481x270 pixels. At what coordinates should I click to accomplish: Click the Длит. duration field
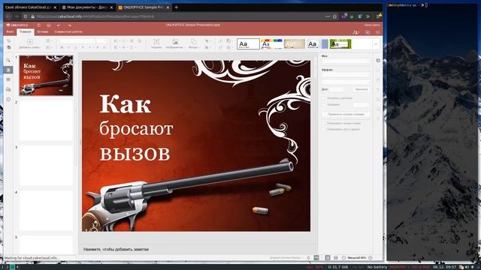337,89
